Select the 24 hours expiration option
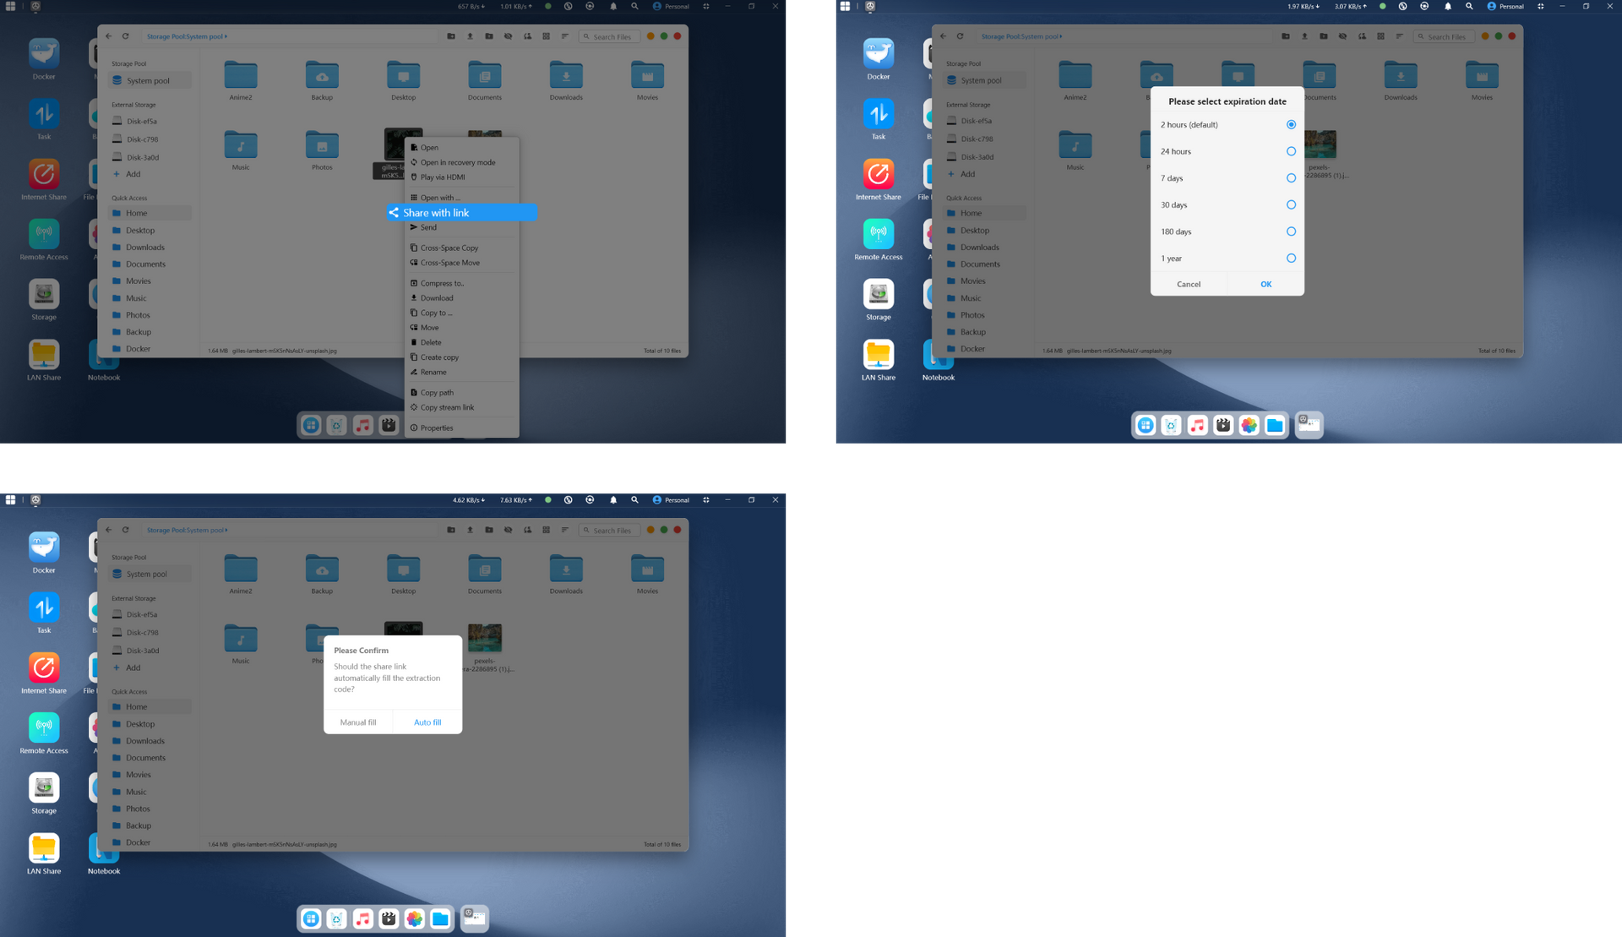This screenshot has width=1622, height=937. click(x=1290, y=151)
